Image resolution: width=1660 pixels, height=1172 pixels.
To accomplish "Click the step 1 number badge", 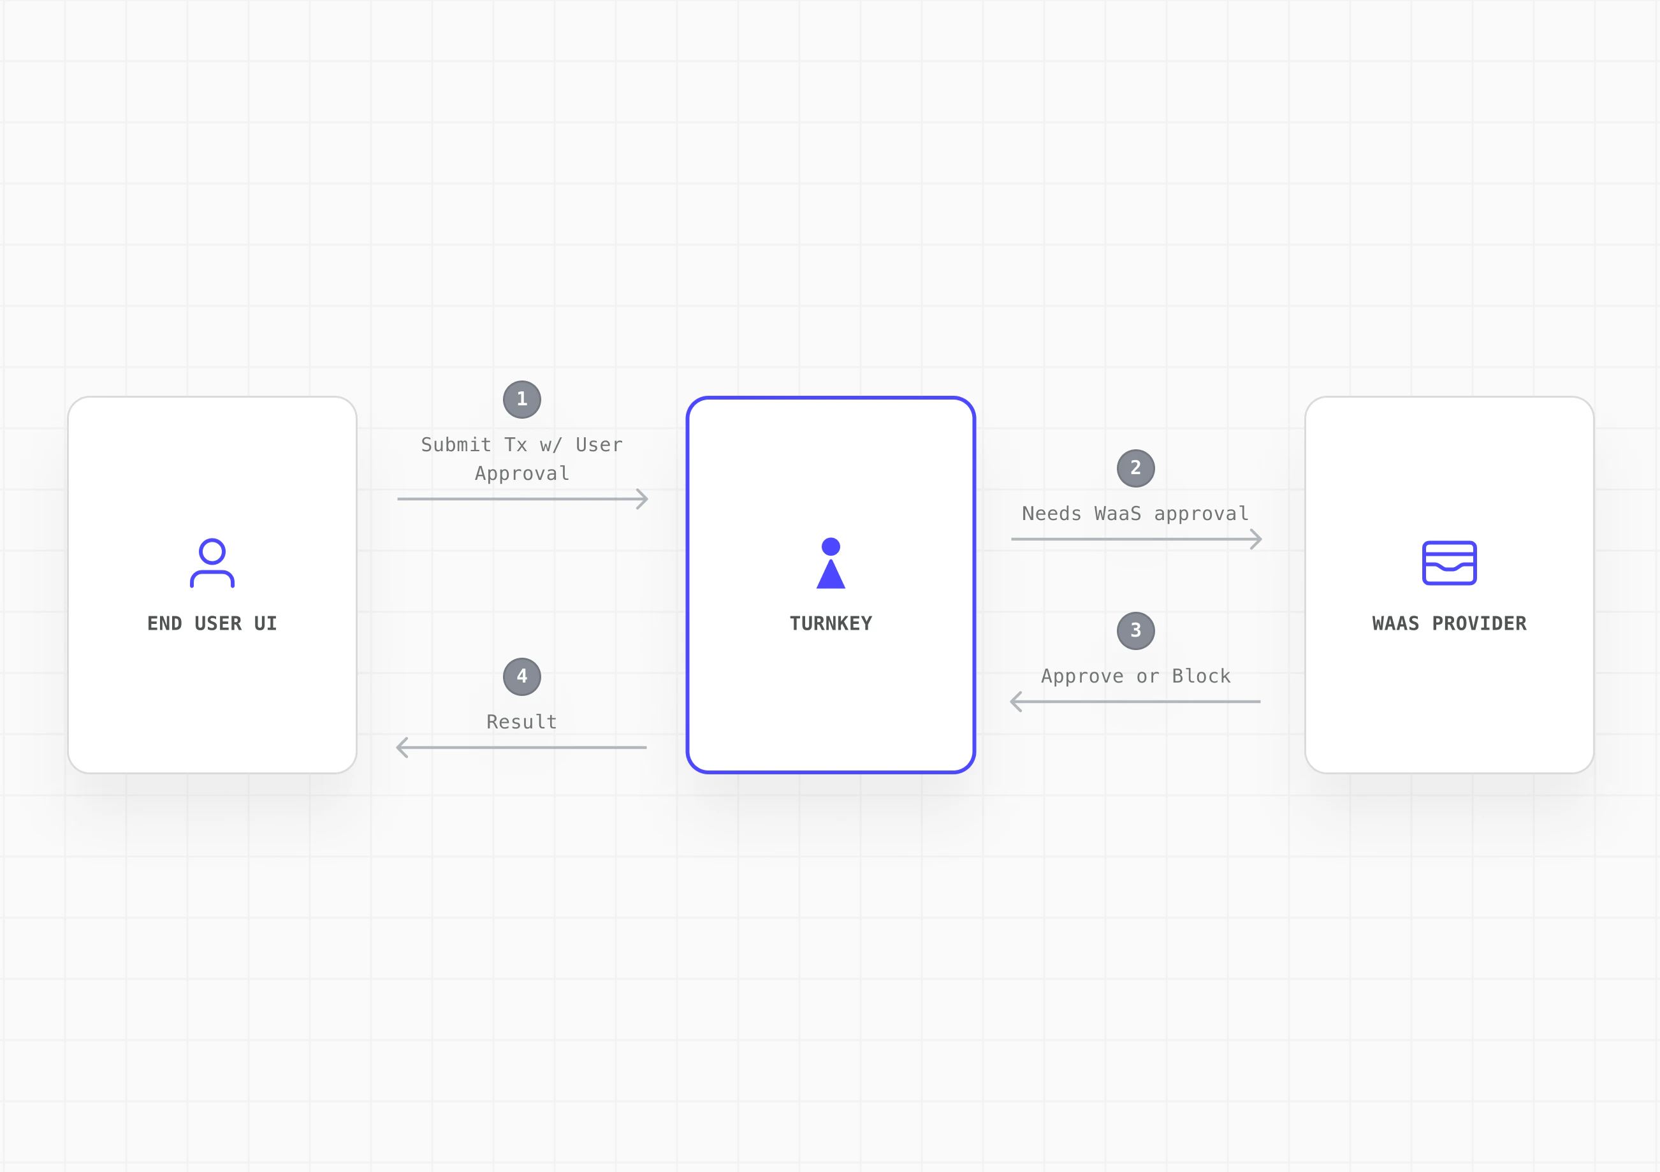I will [522, 399].
